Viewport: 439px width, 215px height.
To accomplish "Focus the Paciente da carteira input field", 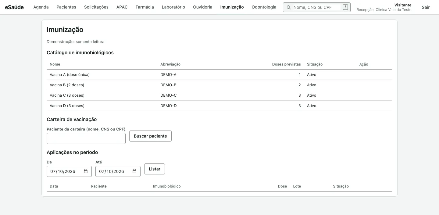I will (x=86, y=138).
